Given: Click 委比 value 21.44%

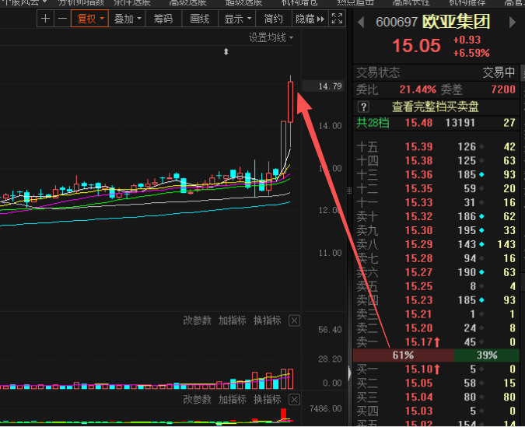Looking at the screenshot, I should (x=418, y=89).
